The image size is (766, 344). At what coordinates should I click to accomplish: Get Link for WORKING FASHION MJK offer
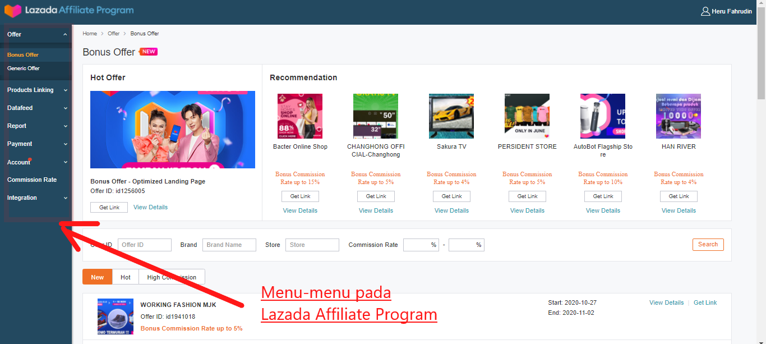pos(705,302)
